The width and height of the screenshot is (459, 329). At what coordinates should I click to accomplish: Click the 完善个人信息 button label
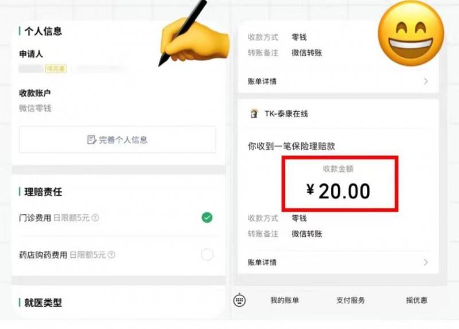tap(123, 140)
